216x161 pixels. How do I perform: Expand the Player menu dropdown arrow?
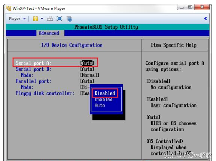tap(25, 19)
